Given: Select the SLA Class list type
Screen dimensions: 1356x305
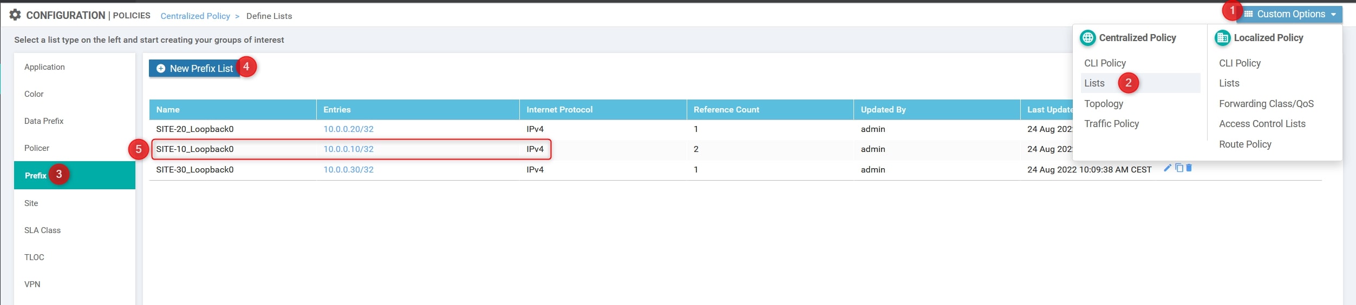Looking at the screenshot, I should [42, 230].
